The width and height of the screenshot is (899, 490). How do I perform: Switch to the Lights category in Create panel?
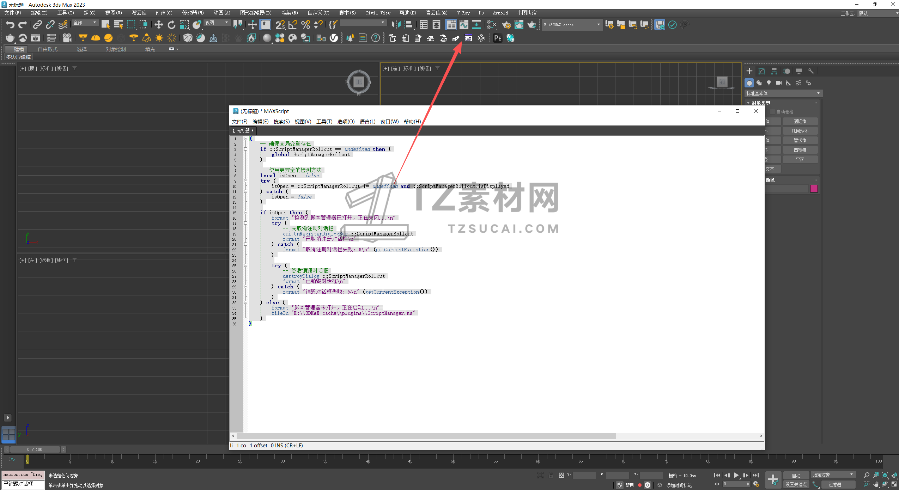(769, 83)
